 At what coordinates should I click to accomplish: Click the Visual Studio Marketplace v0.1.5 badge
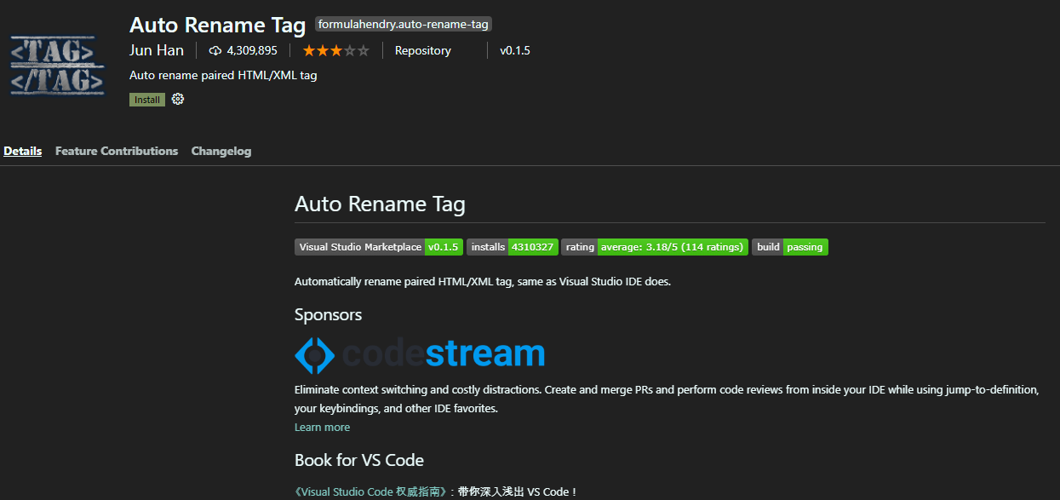[x=379, y=247]
